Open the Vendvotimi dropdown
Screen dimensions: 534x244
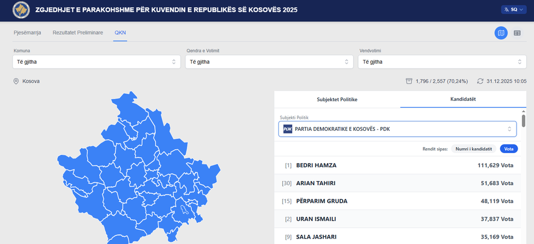point(442,62)
